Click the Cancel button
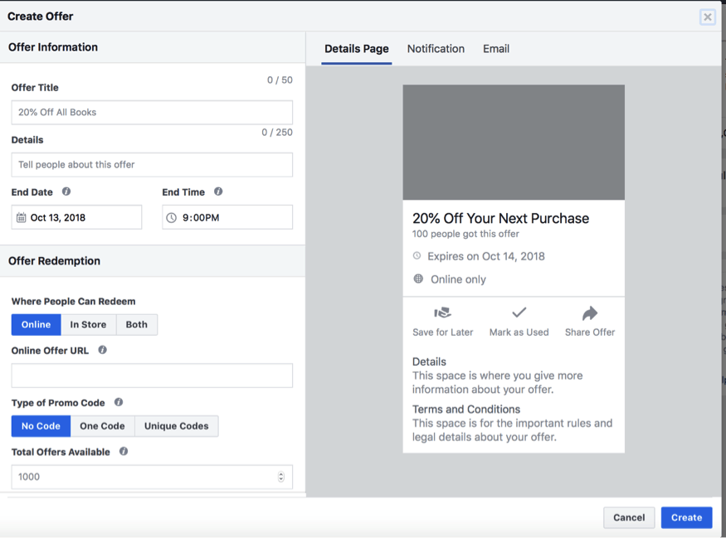Viewport: 726px width, 538px height. coord(629,517)
